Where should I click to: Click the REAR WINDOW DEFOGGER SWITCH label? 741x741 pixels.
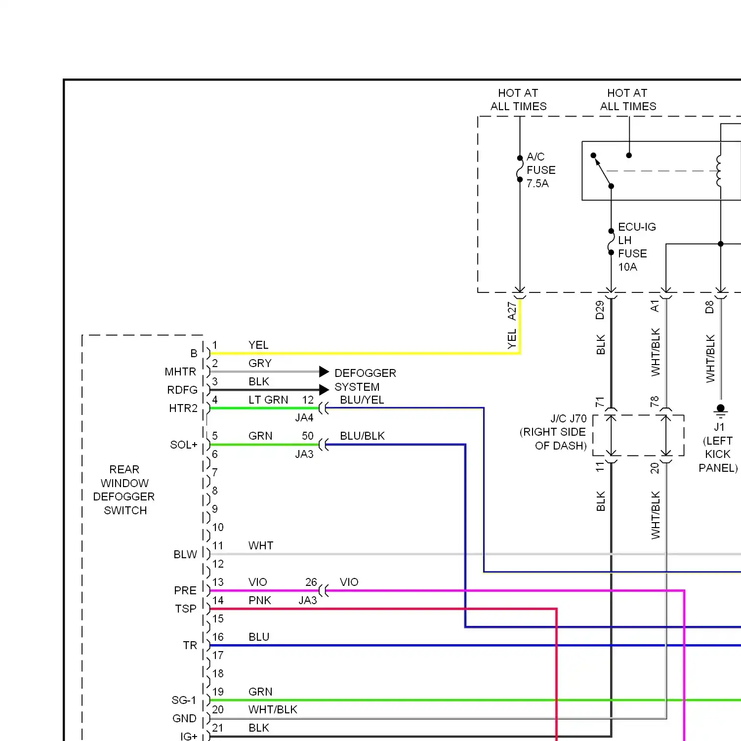click(124, 490)
